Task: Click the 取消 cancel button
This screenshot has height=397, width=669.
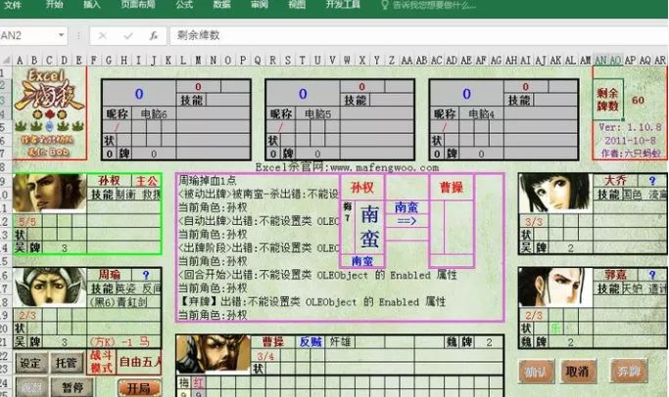Action: [x=578, y=372]
